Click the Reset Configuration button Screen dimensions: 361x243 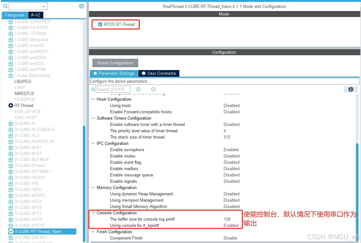pos(115,63)
